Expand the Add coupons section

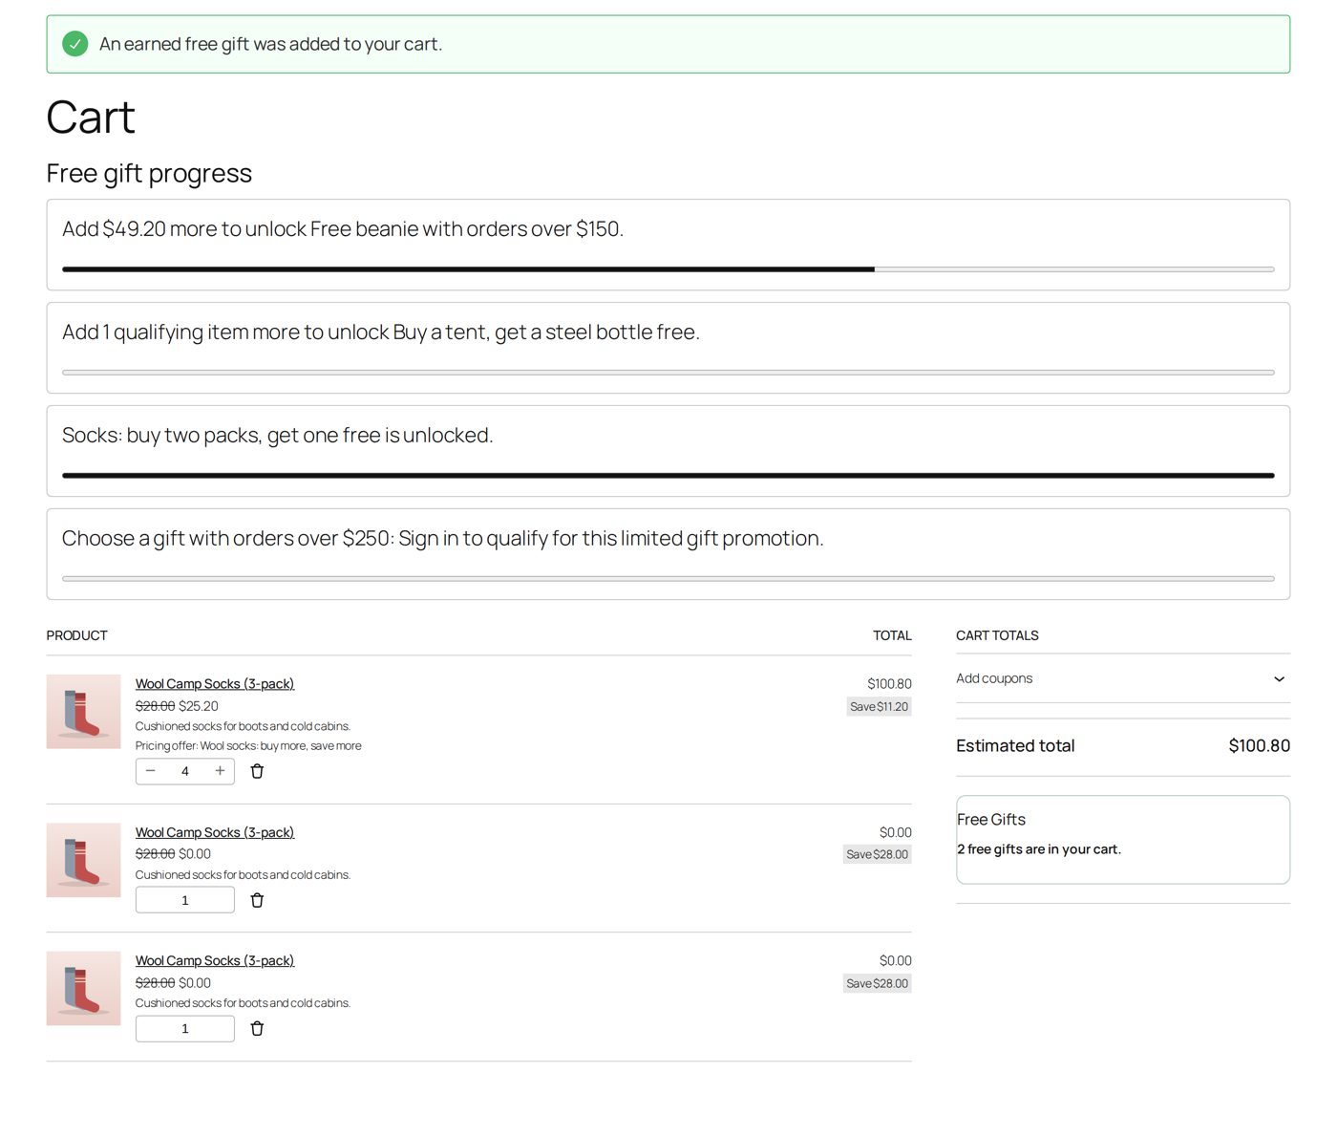pos(1123,678)
